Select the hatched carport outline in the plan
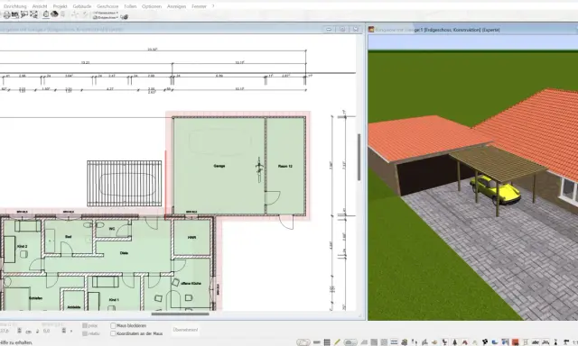The width and height of the screenshot is (578, 346). (125, 183)
